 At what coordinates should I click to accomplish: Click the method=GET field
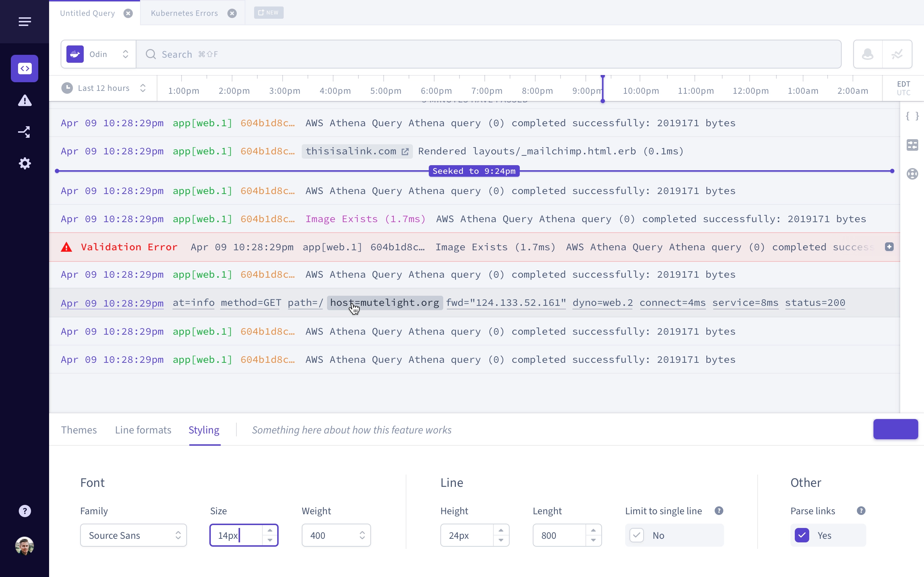click(251, 303)
